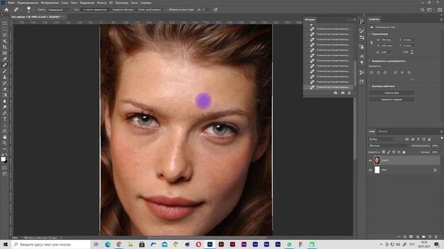Collapse the 'Выровнять и распределить' section
This screenshot has width=444, height=249.
pyautogui.click(x=370, y=61)
